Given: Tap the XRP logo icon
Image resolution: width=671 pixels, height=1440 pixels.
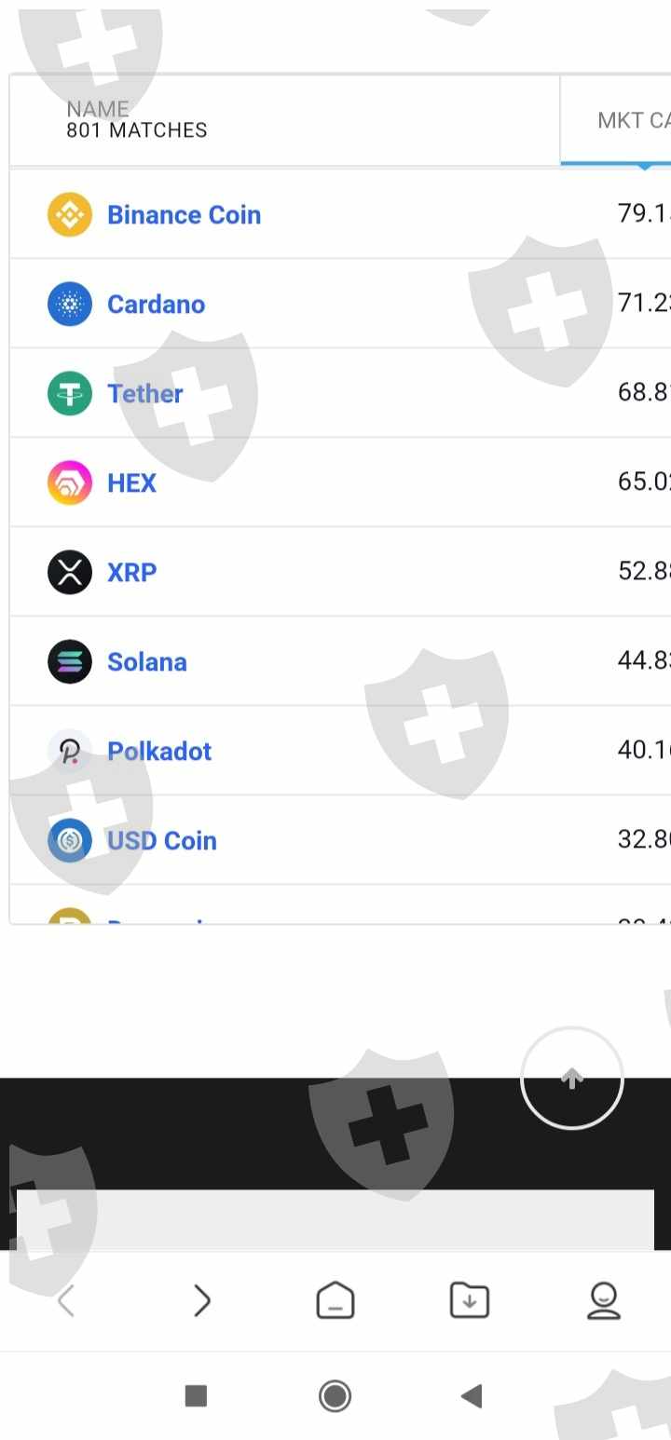Looking at the screenshot, I should click(x=70, y=573).
